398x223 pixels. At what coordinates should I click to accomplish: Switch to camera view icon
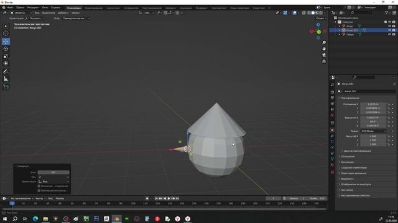pos(324,55)
